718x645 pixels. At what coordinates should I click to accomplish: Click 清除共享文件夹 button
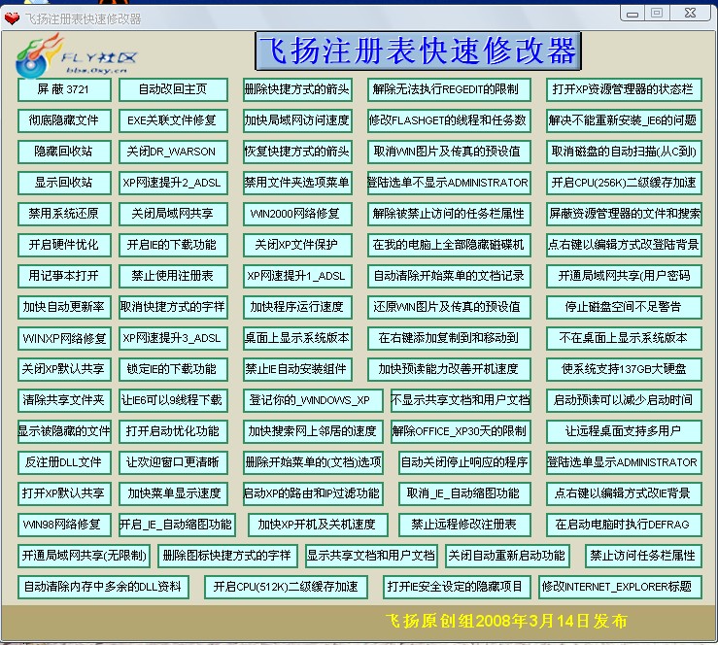[x=64, y=401]
